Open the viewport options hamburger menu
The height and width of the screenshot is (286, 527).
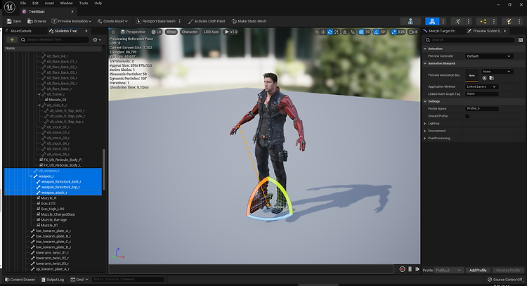point(113,32)
